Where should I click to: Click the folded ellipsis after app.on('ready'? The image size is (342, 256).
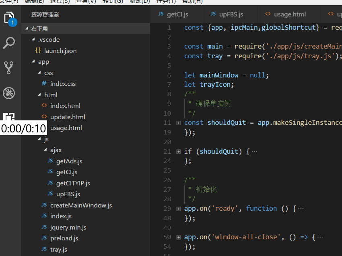pos(301,209)
